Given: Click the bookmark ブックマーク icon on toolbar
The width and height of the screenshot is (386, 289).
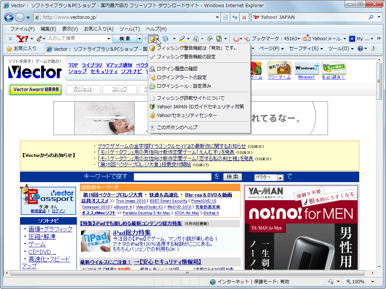Looking at the screenshot, I should [x=247, y=39].
